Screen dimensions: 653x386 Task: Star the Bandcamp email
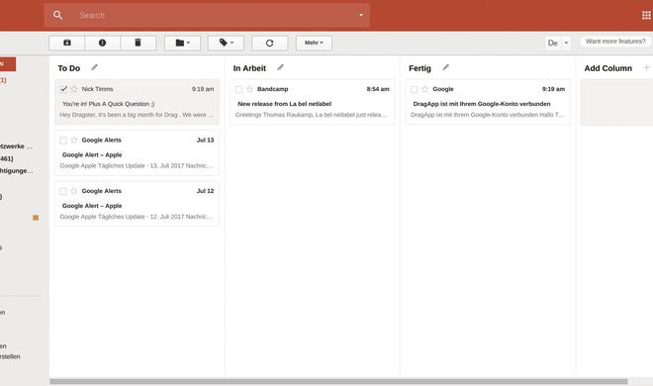(x=250, y=89)
